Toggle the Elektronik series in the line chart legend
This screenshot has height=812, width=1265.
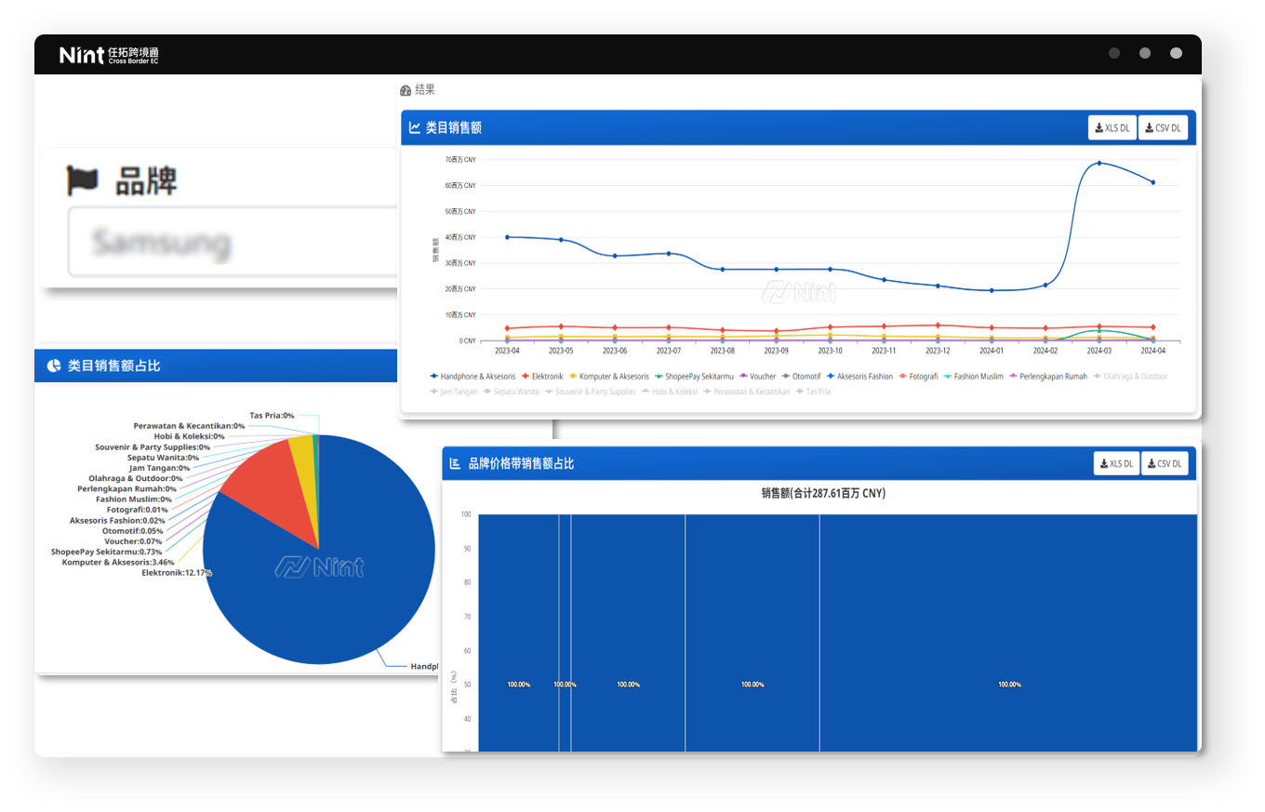point(541,376)
